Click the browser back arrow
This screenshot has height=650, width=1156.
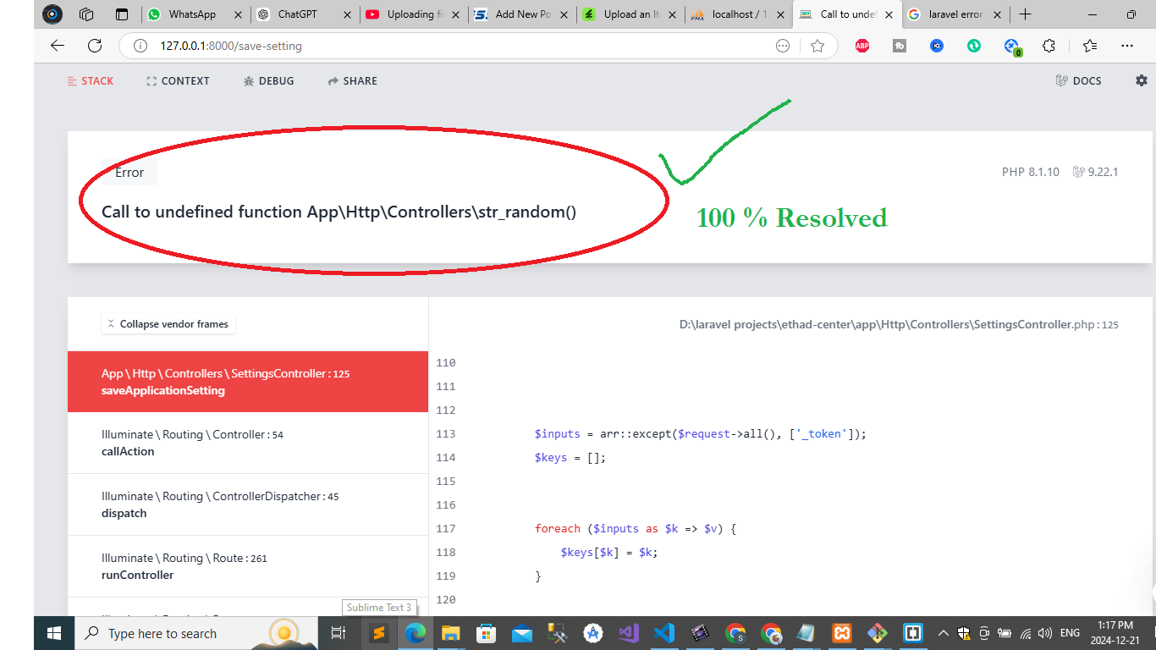tap(58, 46)
